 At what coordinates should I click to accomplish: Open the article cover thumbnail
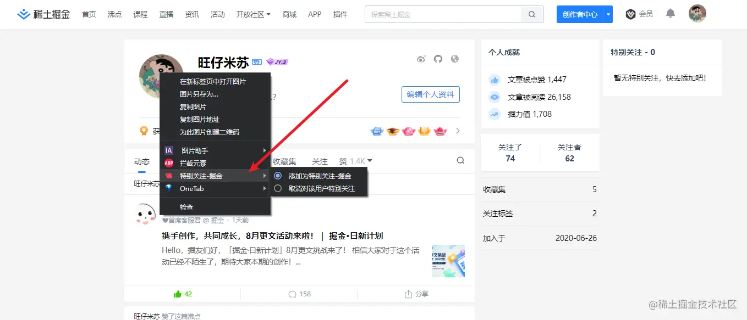448,261
